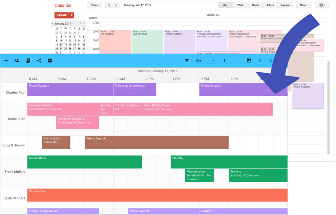Screen dimensions: 336x215
Task: Open the date picker calendar icon
Action: tap(249, 60)
